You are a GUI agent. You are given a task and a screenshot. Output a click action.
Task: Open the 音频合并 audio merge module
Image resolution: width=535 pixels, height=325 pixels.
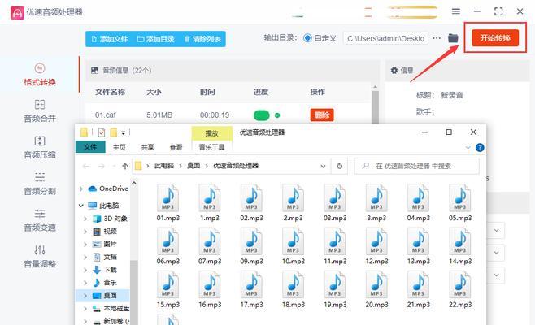point(40,110)
